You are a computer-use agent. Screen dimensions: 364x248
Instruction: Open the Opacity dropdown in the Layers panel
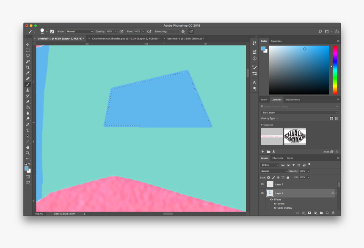pos(308,171)
